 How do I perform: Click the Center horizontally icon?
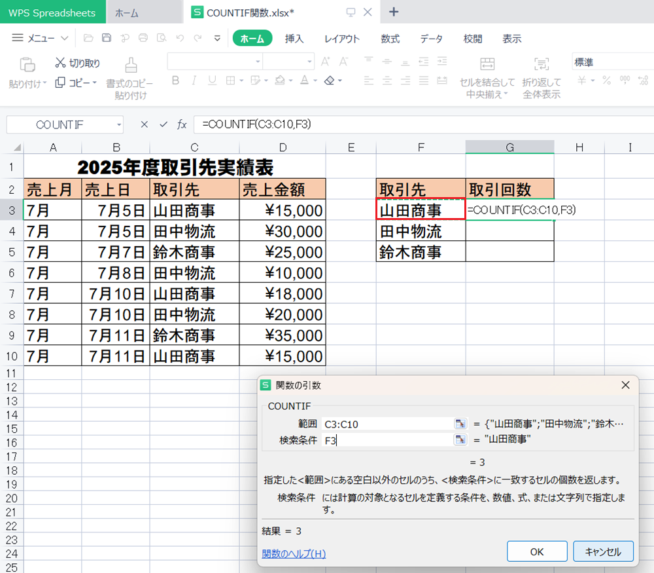coord(387,80)
